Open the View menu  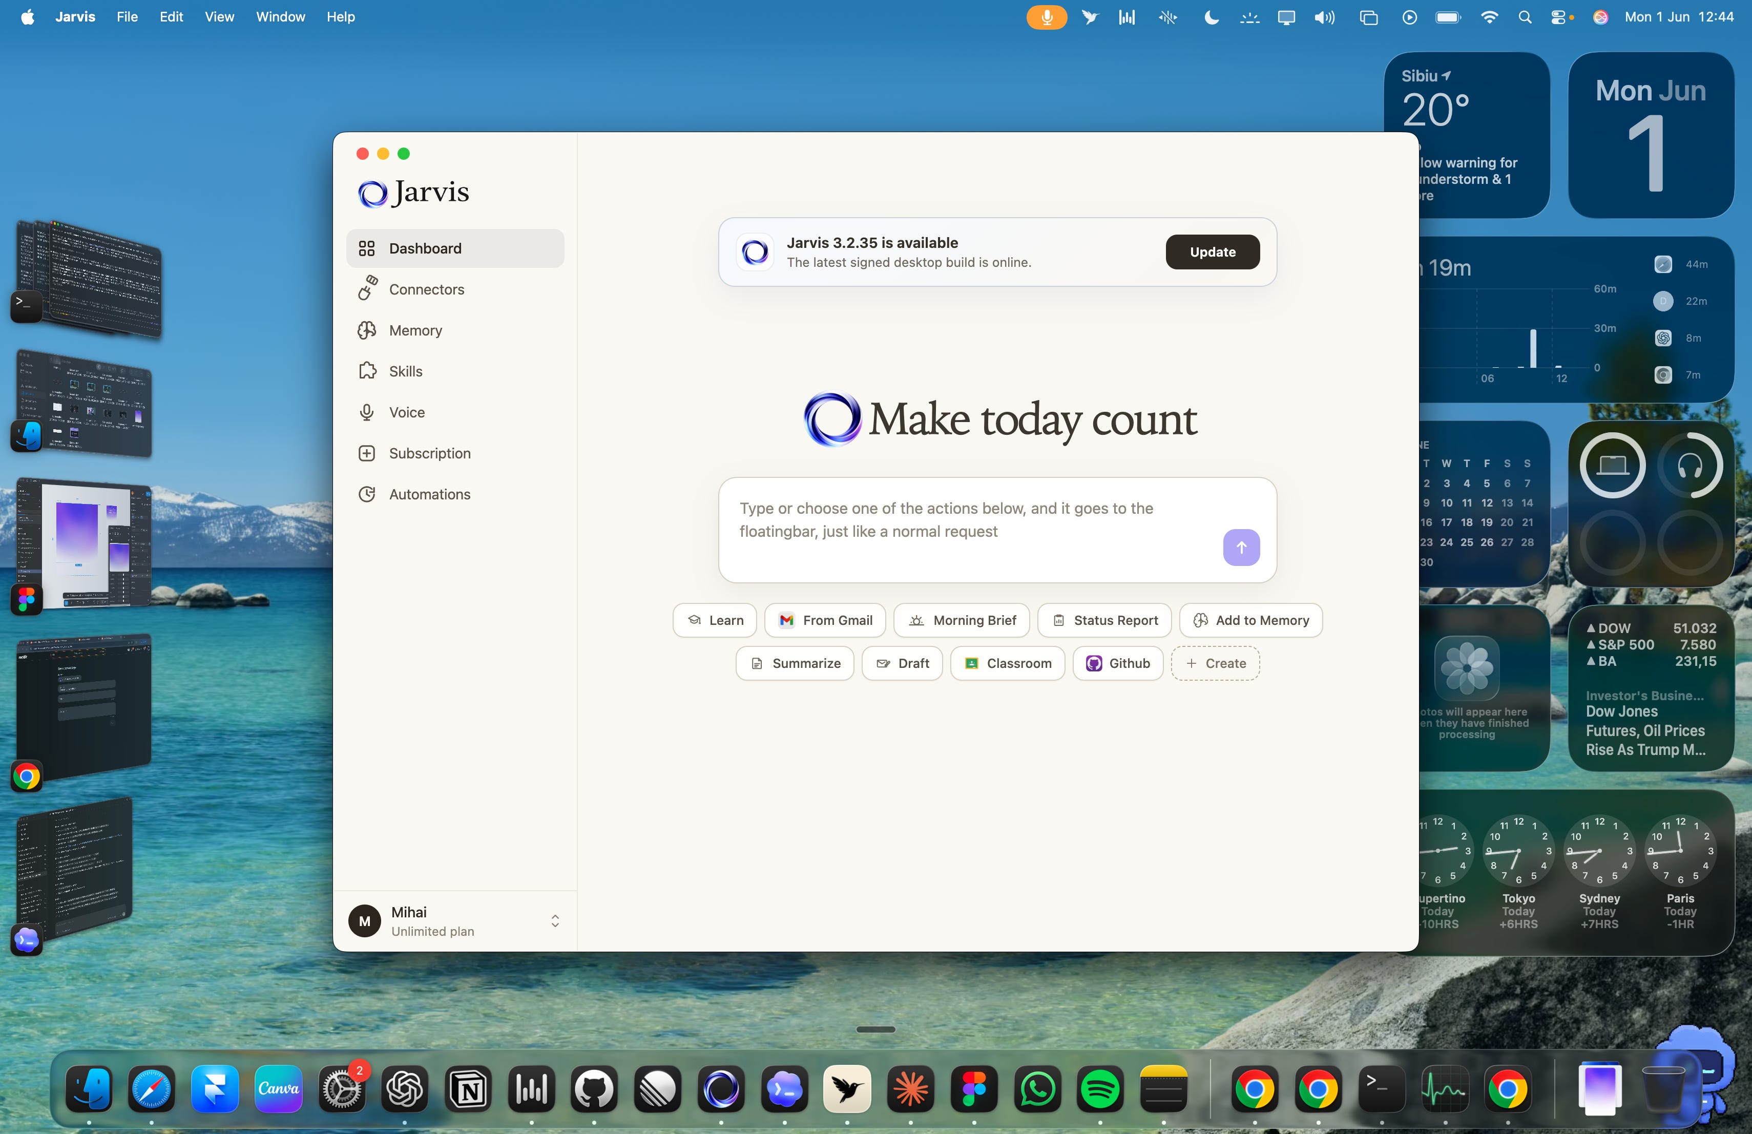pyautogui.click(x=219, y=17)
